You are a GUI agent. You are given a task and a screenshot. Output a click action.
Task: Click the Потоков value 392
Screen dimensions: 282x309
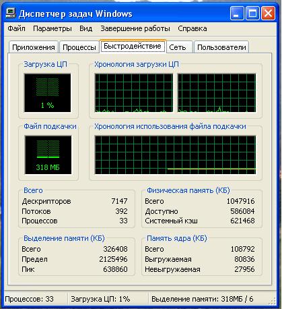click(121, 211)
